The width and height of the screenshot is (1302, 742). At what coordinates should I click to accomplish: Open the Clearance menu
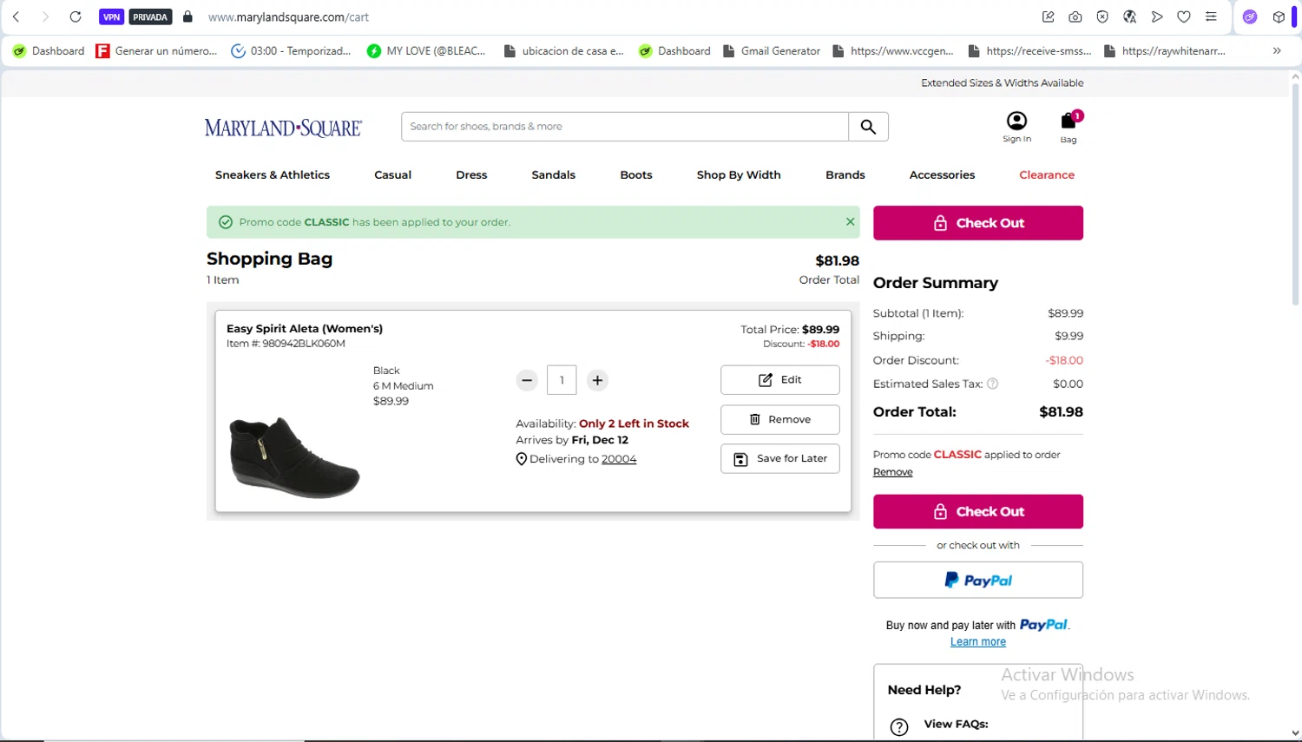(x=1047, y=174)
